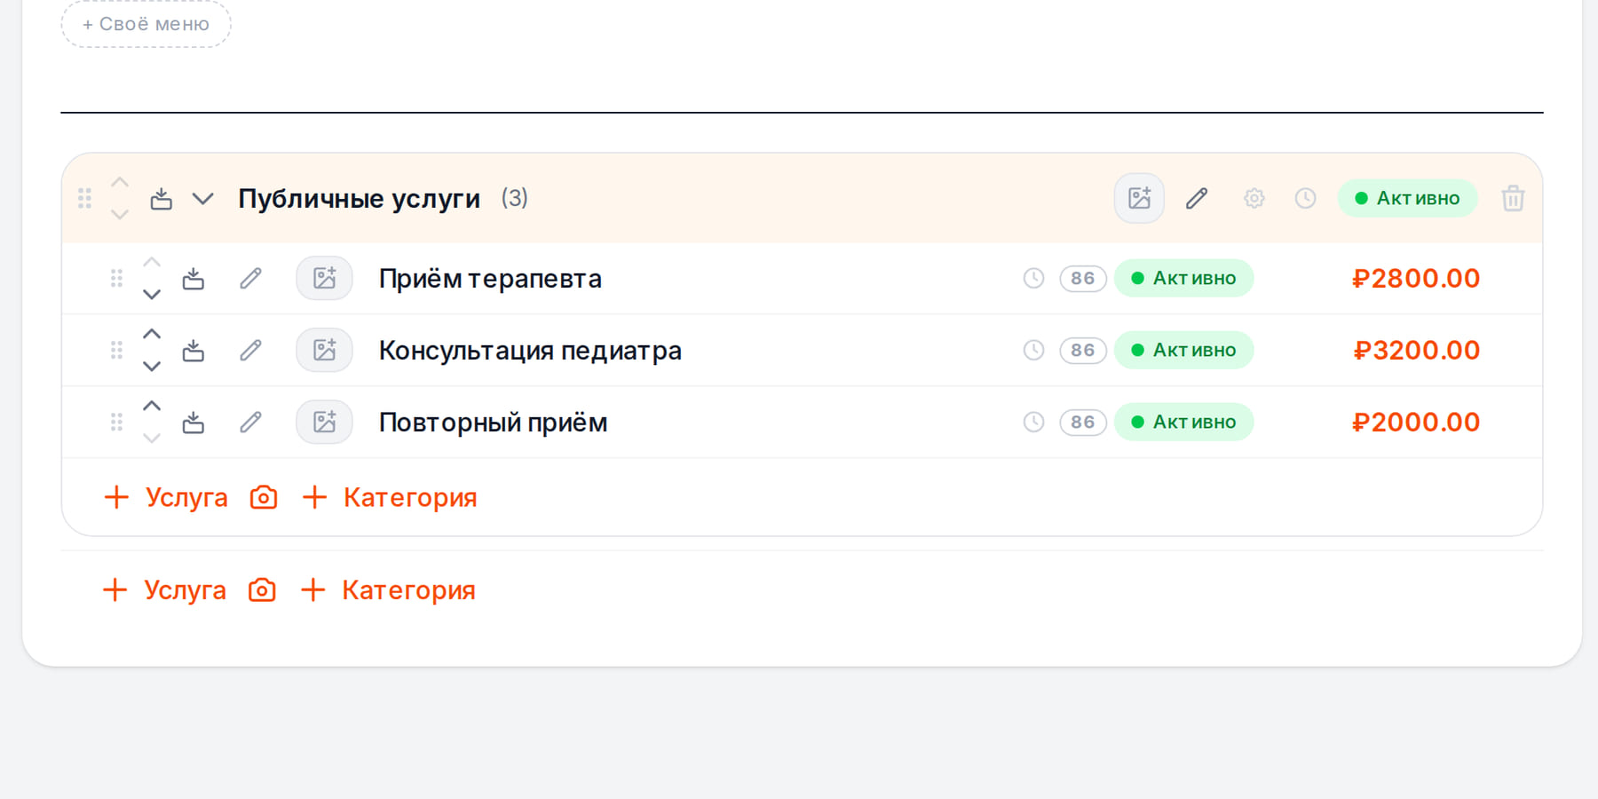Screen dimensions: 1598x799
Task: Toggle Активно status of Публичные услуги
Action: [1407, 198]
